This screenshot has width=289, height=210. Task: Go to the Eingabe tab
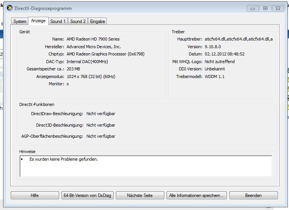97,21
